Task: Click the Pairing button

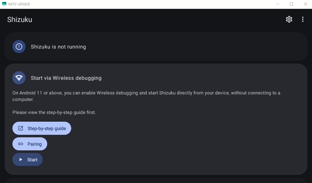Action: coord(30,144)
